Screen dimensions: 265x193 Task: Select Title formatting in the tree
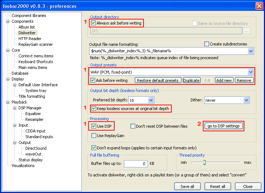pos(32,96)
